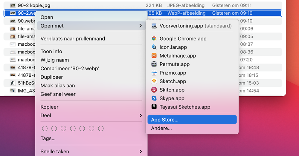Click the selected 90-2.webp file icon
The image size is (299, 156).
coord(13,13)
